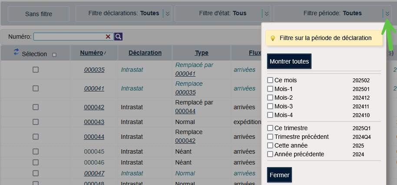Click the blue refresh arrows beside Sélection

[16, 52]
